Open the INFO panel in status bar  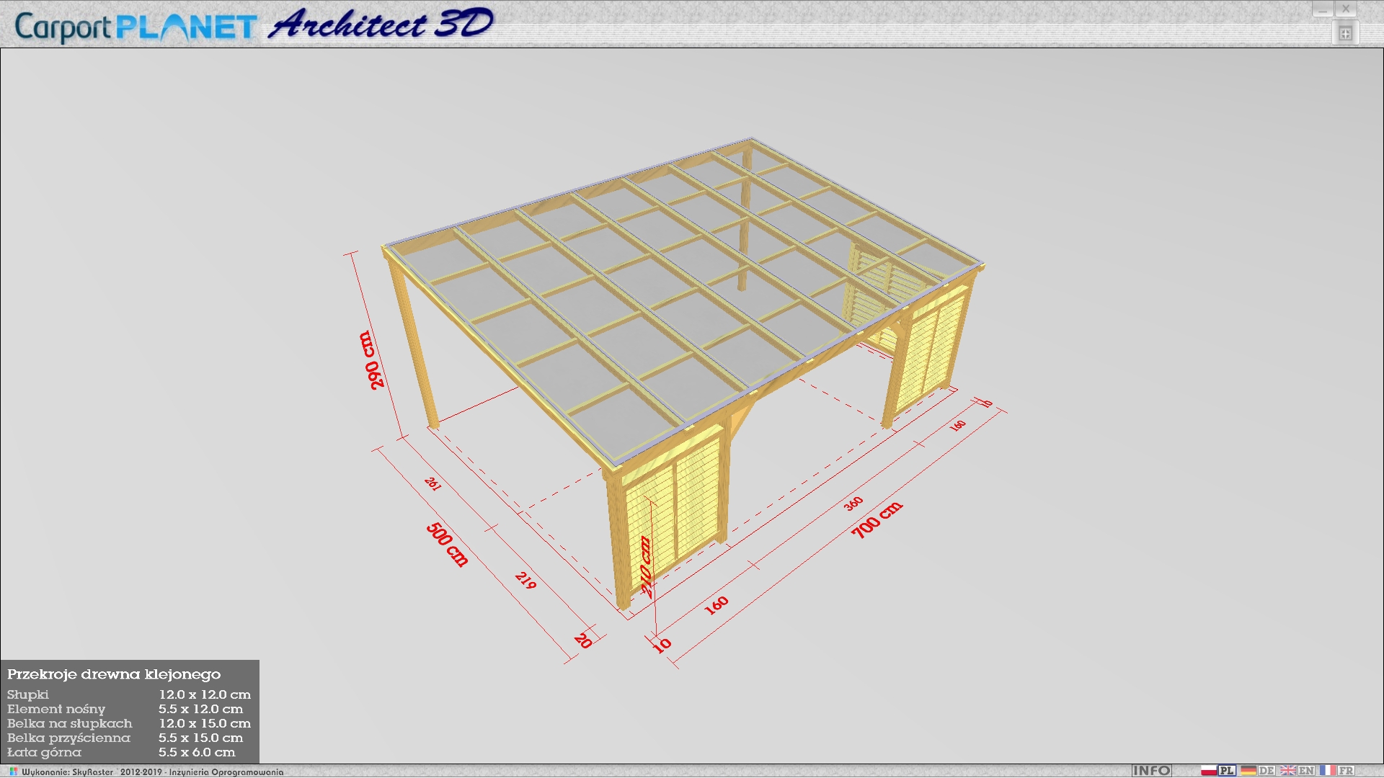(x=1151, y=771)
